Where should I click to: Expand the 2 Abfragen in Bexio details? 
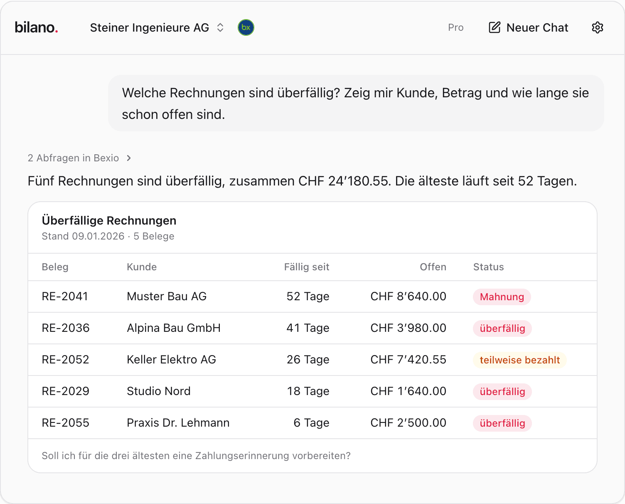click(x=79, y=158)
